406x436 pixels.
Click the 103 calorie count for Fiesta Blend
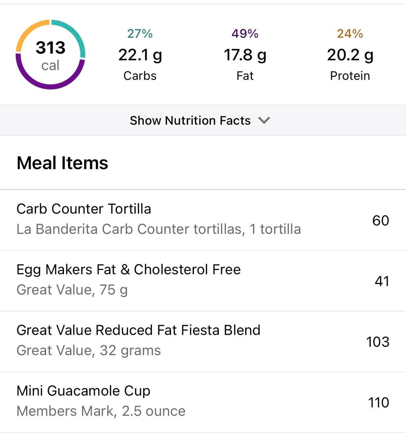377,342
